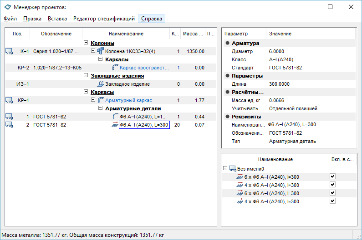
Task: Uncheck the first 6 x Φ6 A-I checkbox
Action: [x=332, y=176]
